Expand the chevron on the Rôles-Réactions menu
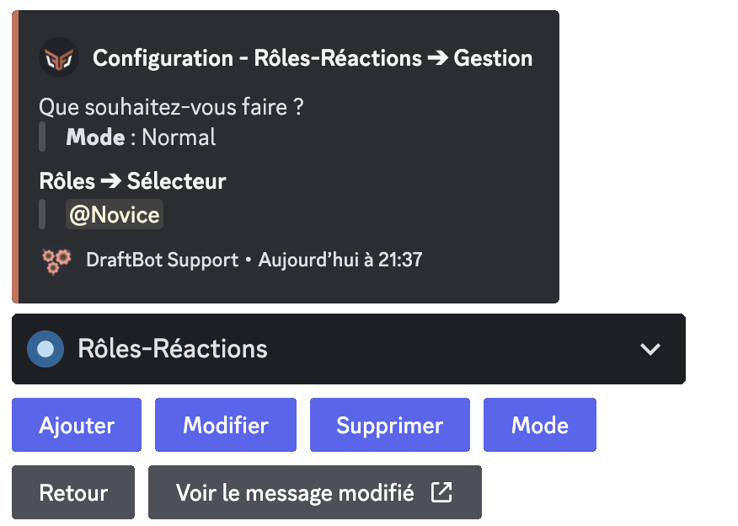Image resolution: width=738 pixels, height=526 pixels. click(649, 348)
